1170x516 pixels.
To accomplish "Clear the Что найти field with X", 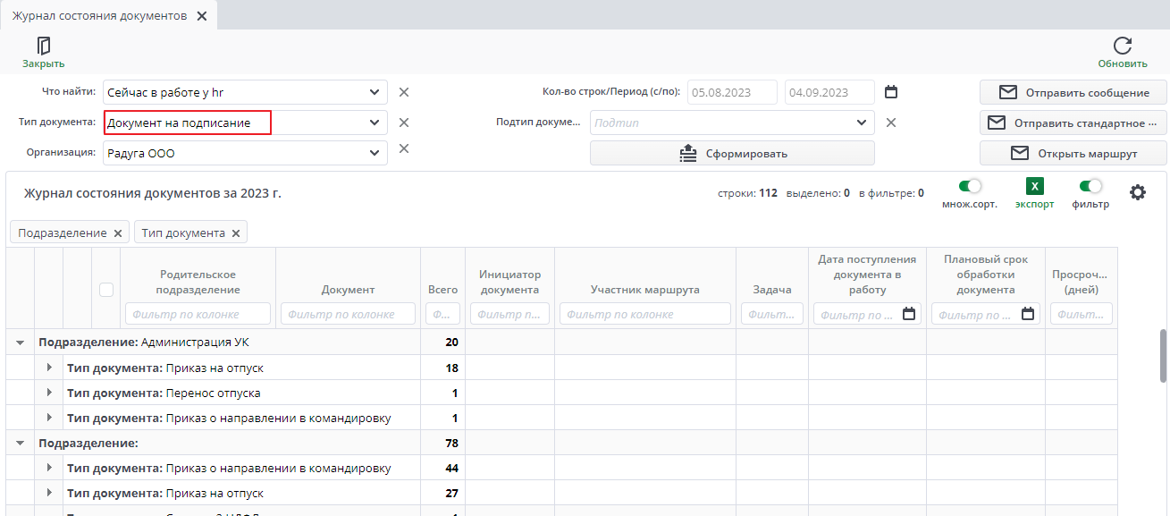I will pos(404,92).
